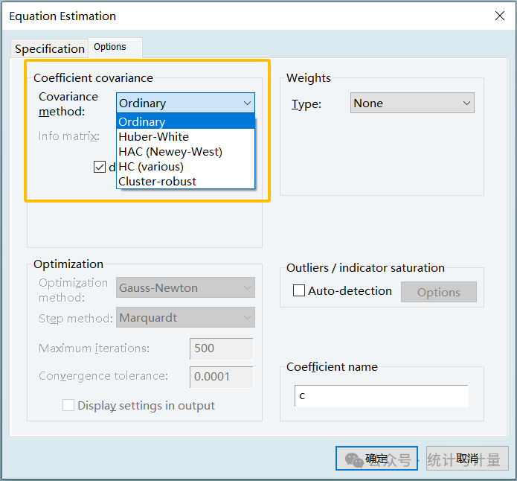Viewport: 517px width, 481px height.
Task: Close the Equation Estimation dialog
Action: (500, 16)
